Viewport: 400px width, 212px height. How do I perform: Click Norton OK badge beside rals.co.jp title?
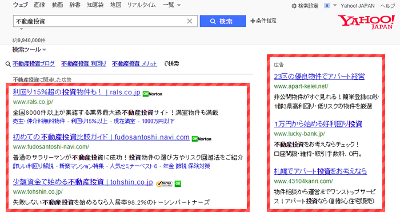point(153,94)
